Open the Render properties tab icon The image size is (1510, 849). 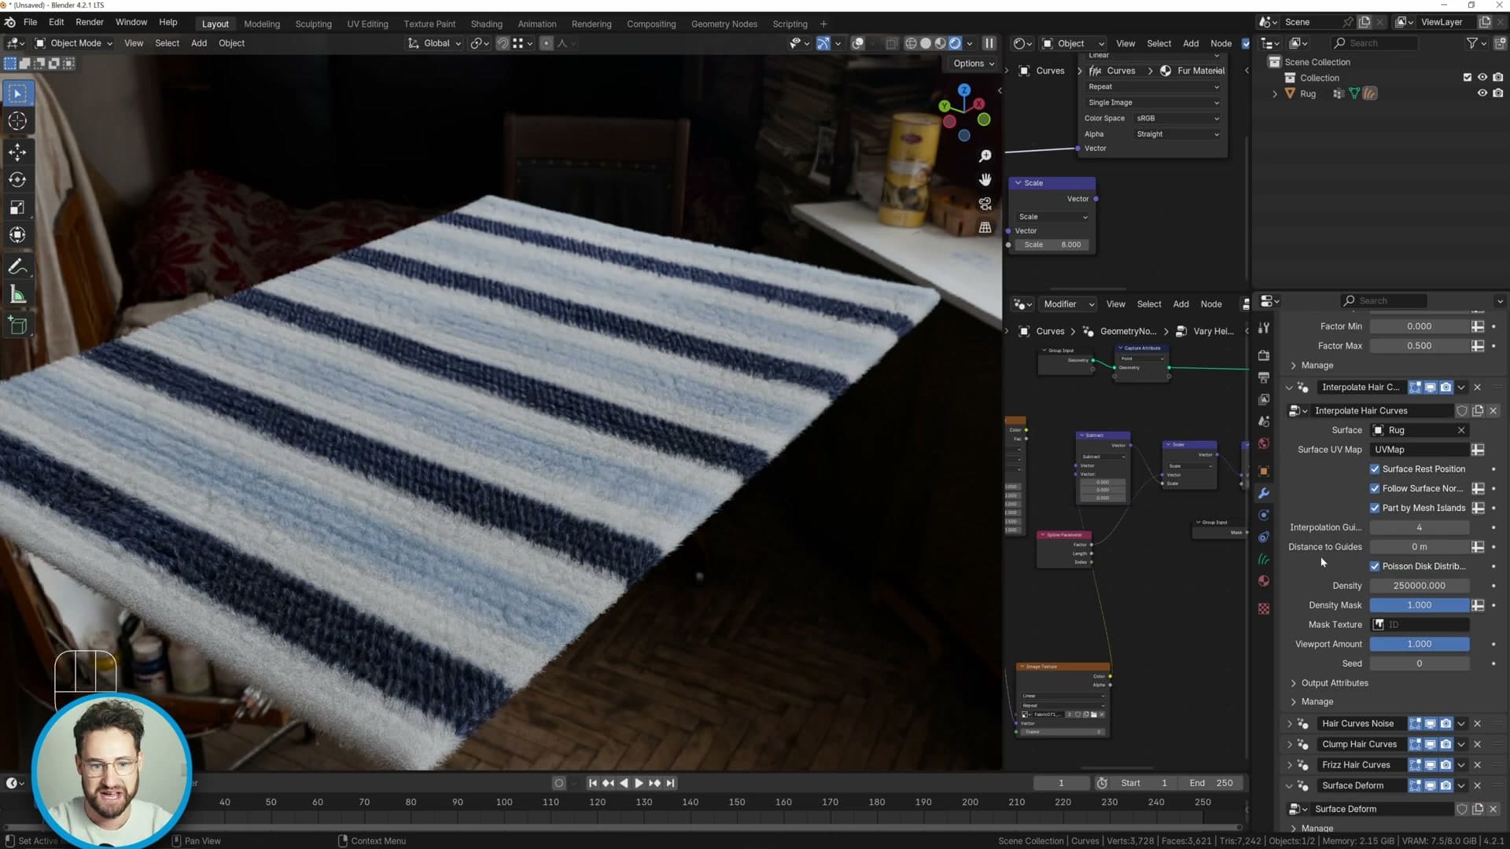click(1264, 355)
